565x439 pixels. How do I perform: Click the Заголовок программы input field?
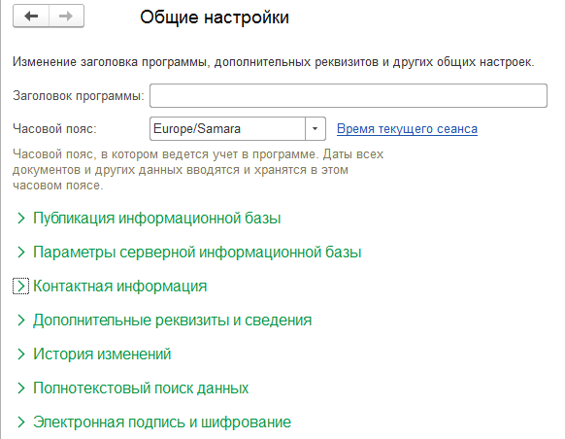(349, 95)
